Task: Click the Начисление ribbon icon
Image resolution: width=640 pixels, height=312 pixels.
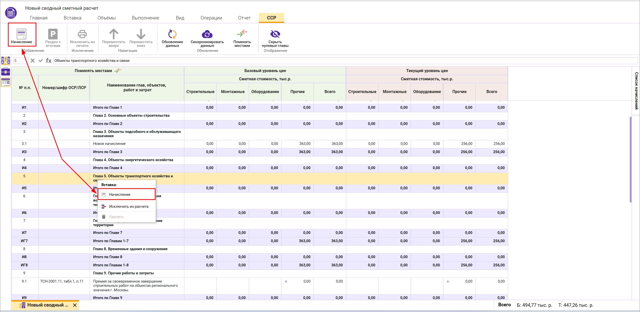Action: (x=21, y=34)
